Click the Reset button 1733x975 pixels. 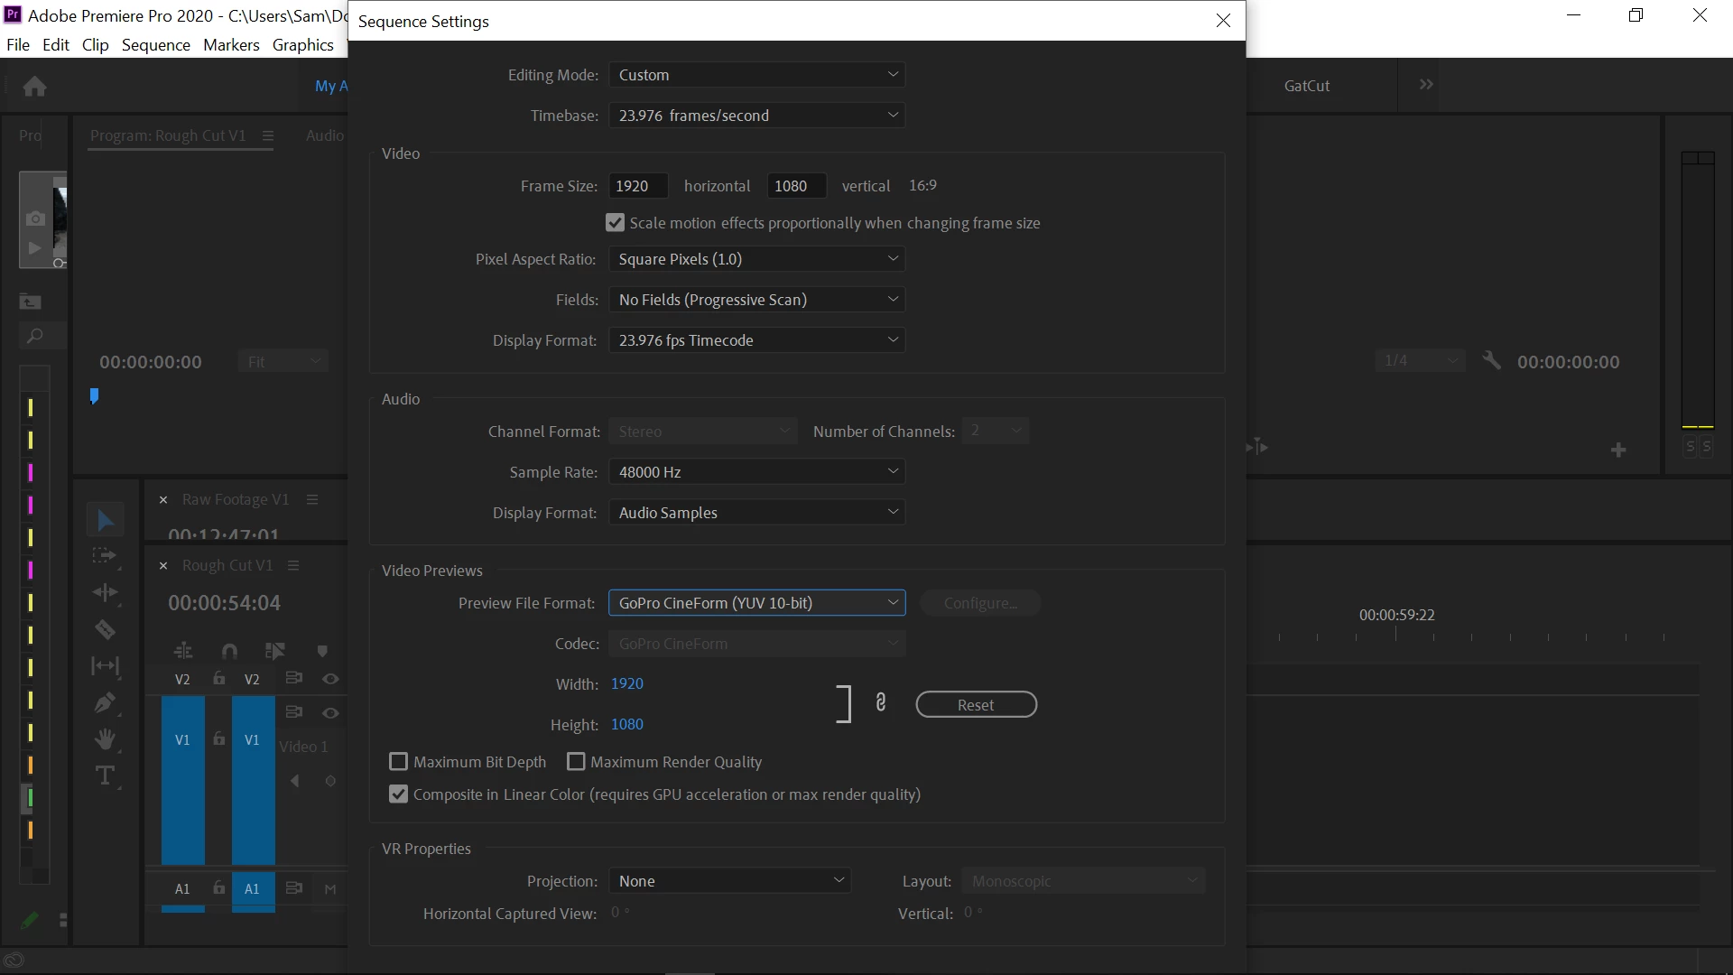(x=976, y=705)
